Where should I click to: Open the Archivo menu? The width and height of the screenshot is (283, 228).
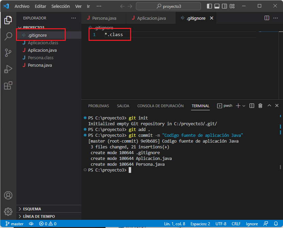coord(22,6)
